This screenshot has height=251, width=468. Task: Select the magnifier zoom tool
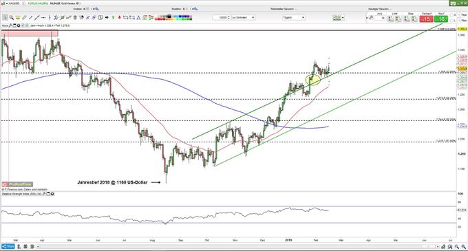[11, 18]
